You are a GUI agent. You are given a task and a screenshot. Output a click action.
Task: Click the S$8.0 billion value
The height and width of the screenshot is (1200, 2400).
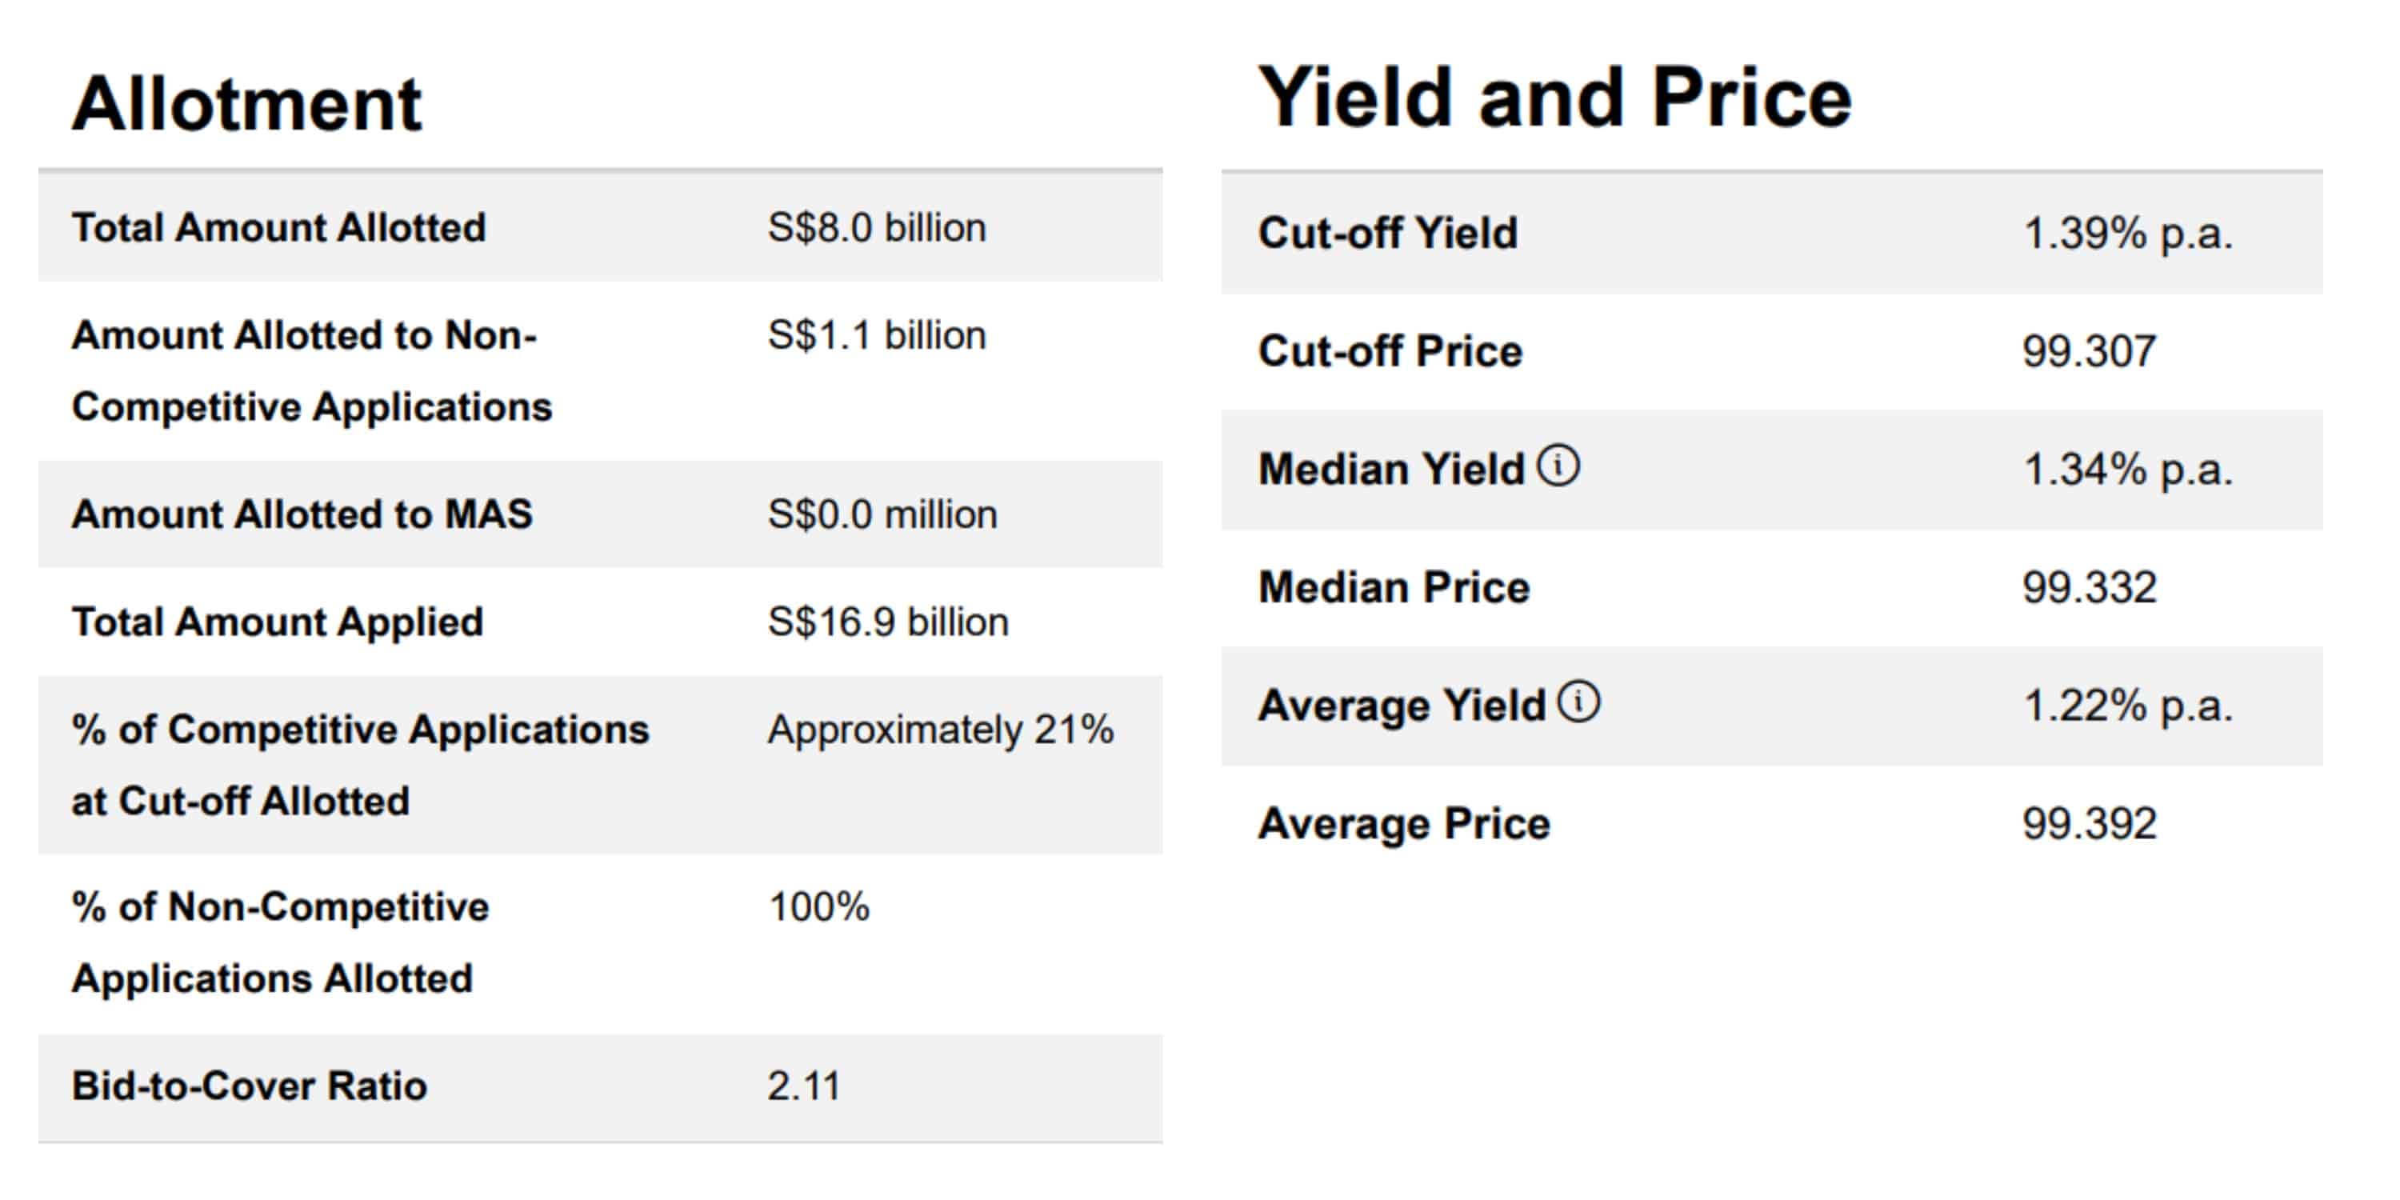pyautogui.click(x=876, y=227)
